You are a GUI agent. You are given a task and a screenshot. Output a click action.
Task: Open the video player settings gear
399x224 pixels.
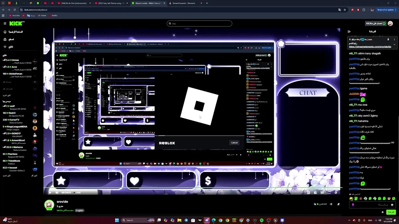[x=336, y=193]
